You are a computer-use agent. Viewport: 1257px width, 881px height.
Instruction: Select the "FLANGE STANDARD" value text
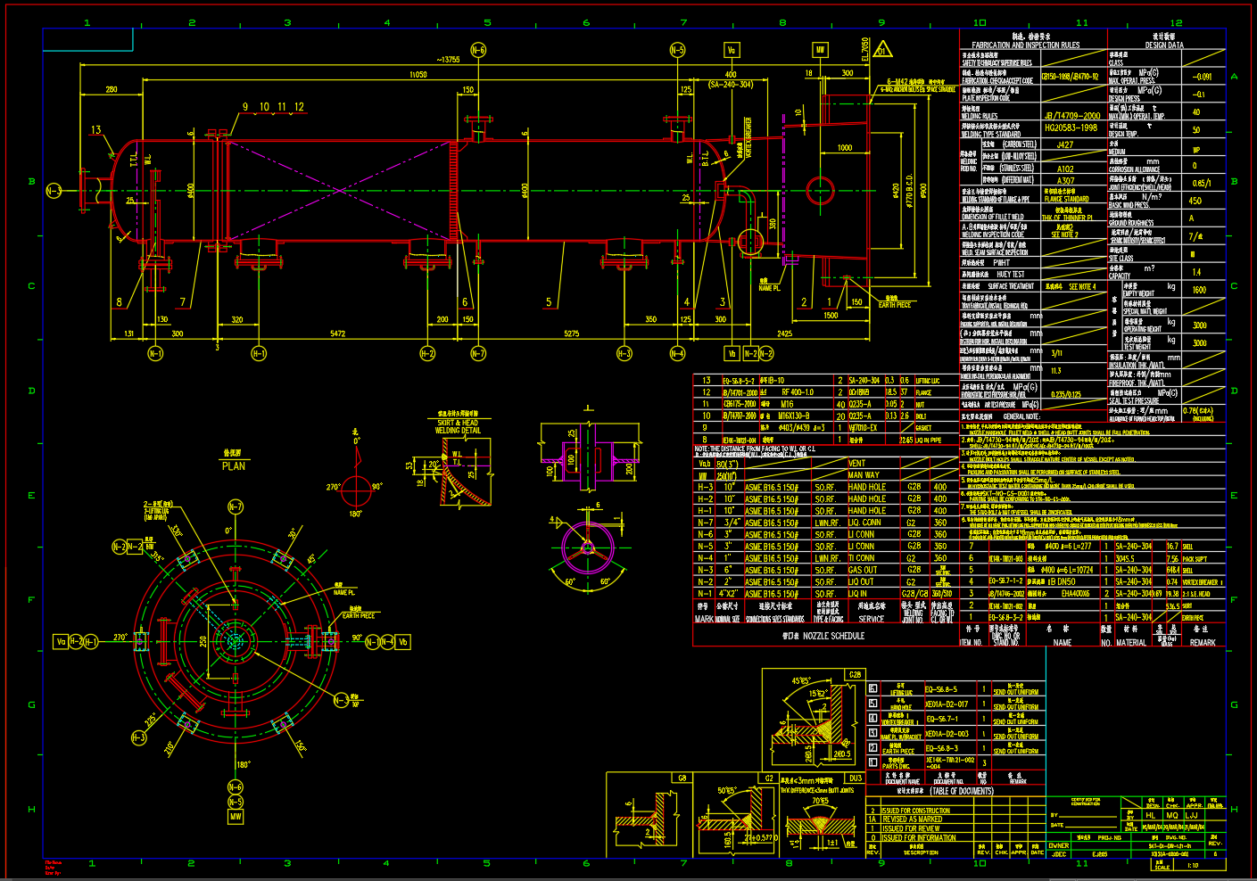coord(1067,200)
